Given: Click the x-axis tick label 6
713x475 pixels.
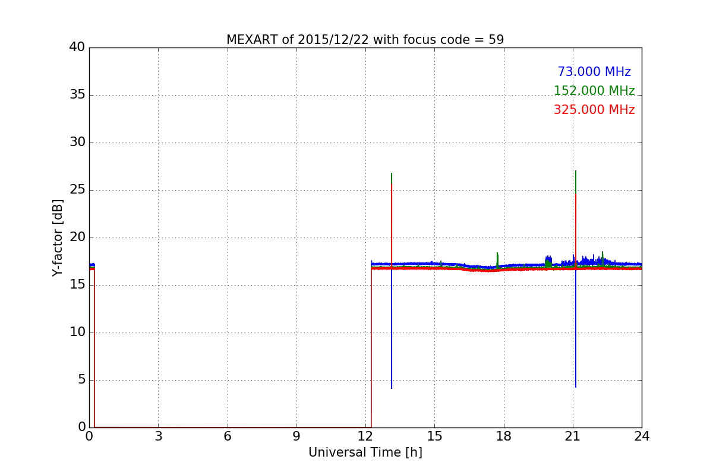Looking at the screenshot, I should [x=227, y=436].
